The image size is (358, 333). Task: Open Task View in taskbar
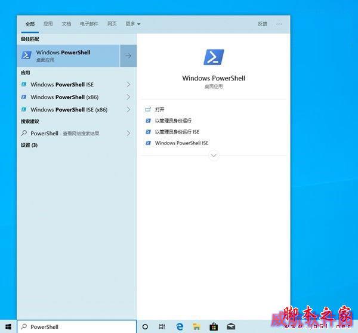pyautogui.click(x=162, y=327)
